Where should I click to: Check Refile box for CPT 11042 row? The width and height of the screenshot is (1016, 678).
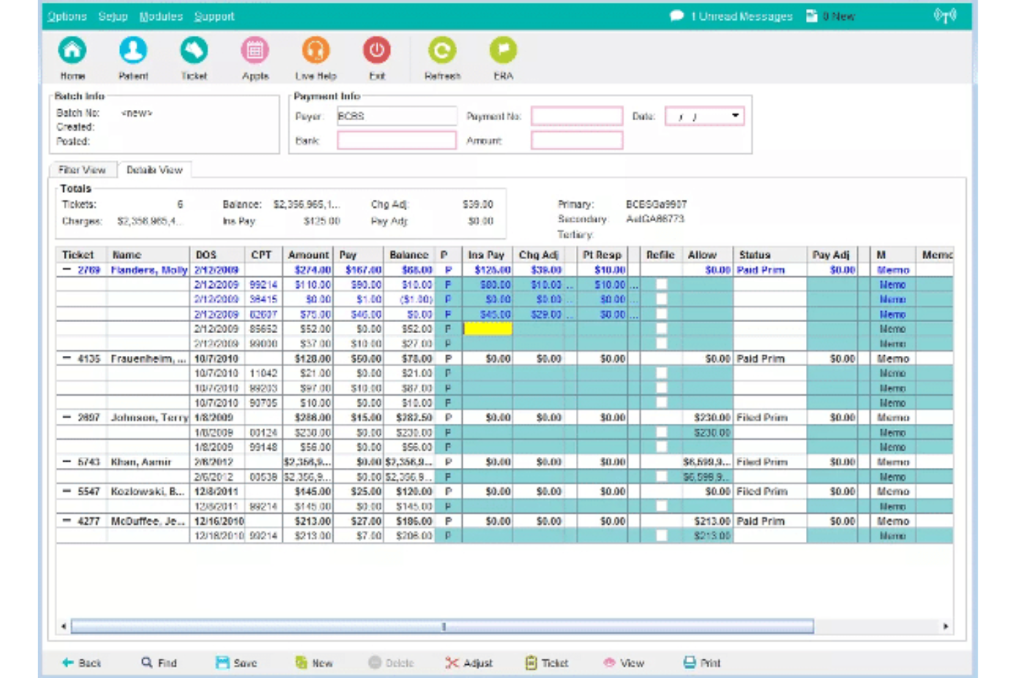(661, 373)
